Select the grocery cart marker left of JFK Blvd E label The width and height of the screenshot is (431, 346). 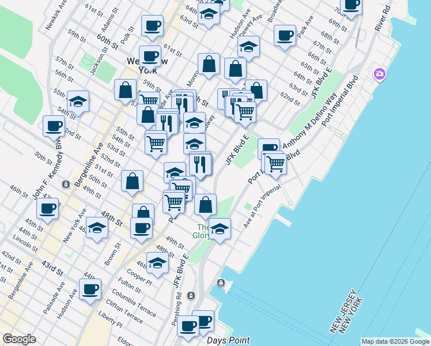[x=245, y=114]
